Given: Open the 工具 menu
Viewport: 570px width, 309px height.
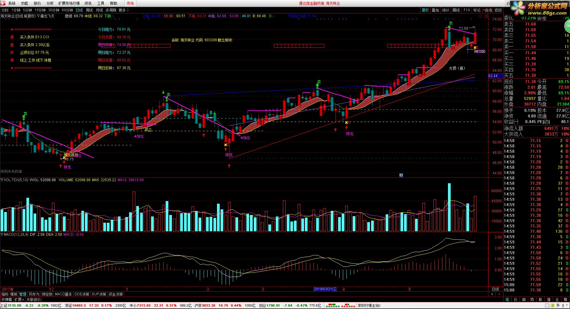Looking at the screenshot, I should (101, 3).
